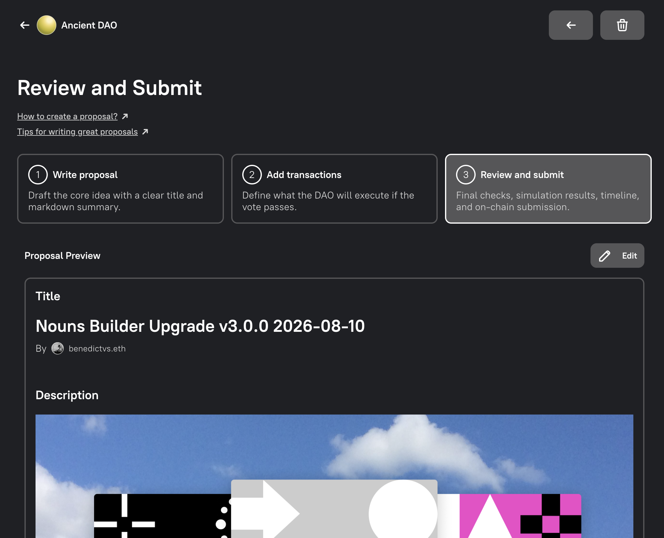664x538 pixels.
Task: Select the Review and submit step
Action: pyautogui.click(x=548, y=189)
